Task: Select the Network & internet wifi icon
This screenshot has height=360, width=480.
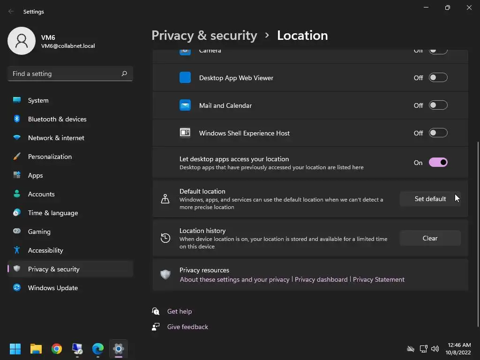Action: coord(17,137)
